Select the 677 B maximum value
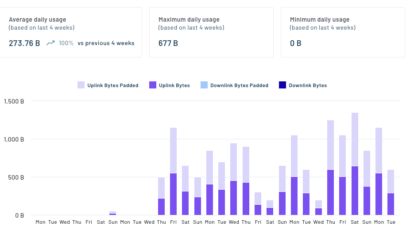Viewport: 410px width, 241px height. coord(168,43)
